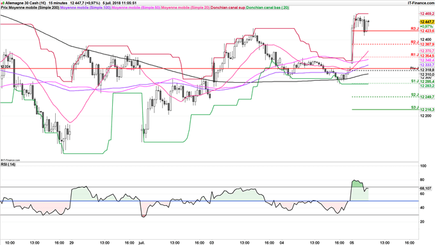Click the 12 348,4 magenta moving average tag
The width and height of the screenshot is (435, 245).
click(x=427, y=60)
